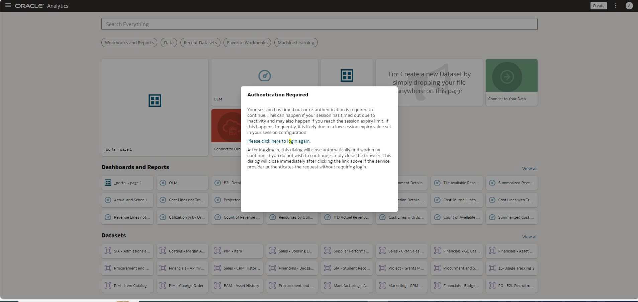The height and width of the screenshot is (302, 638).
Task: Open the FG - E2L Recruitm... dataset
Action: (x=512, y=286)
